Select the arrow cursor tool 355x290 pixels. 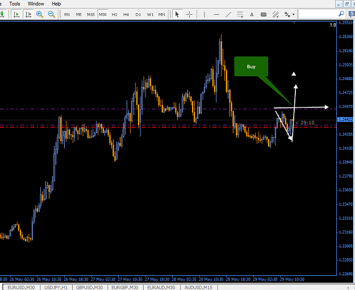pos(177,15)
